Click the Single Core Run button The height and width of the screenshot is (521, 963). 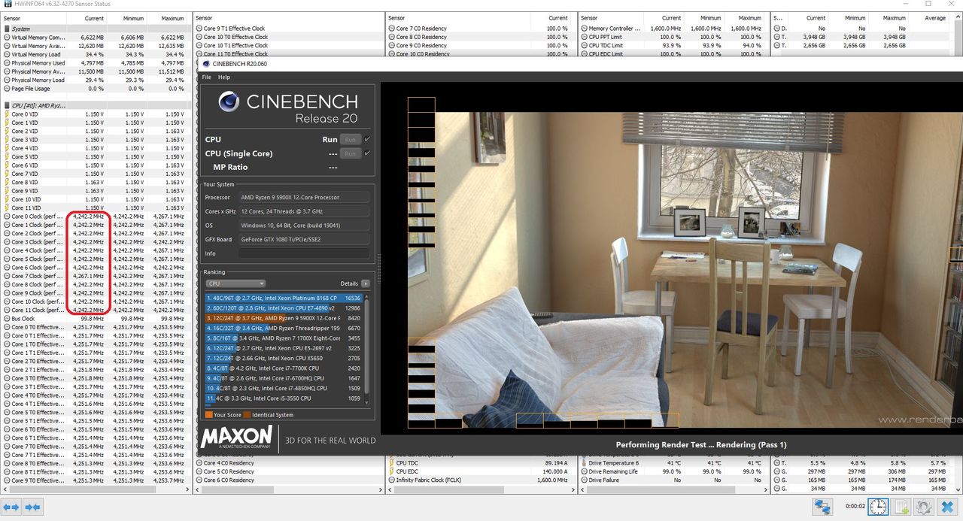pos(350,153)
